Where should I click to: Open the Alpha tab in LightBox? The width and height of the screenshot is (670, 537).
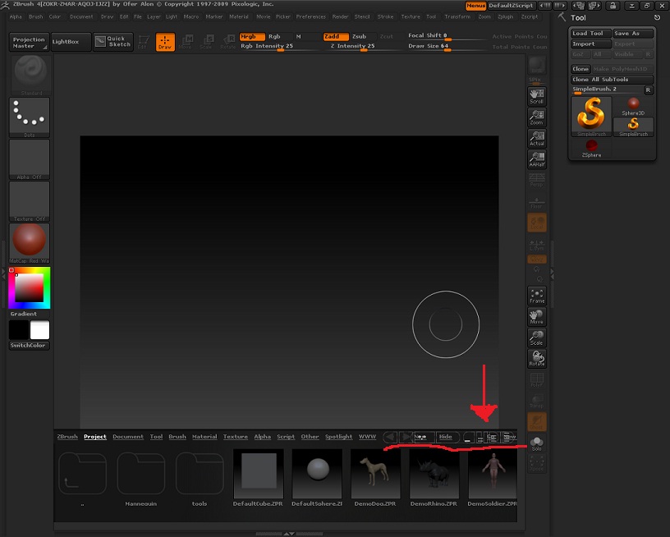pyautogui.click(x=262, y=437)
